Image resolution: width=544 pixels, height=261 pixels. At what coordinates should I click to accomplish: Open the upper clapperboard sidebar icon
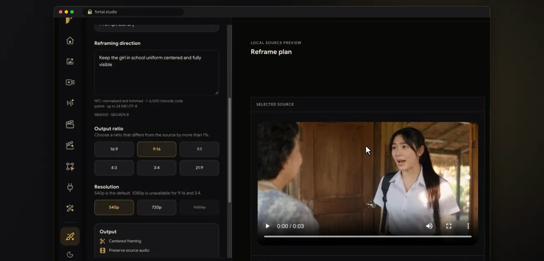(70, 124)
